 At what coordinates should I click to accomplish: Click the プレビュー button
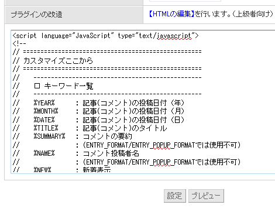[x=206, y=196]
